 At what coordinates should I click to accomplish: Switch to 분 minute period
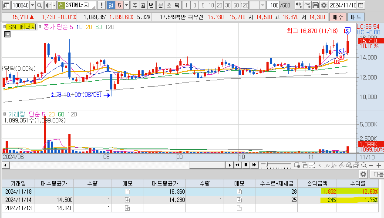click(160, 5)
